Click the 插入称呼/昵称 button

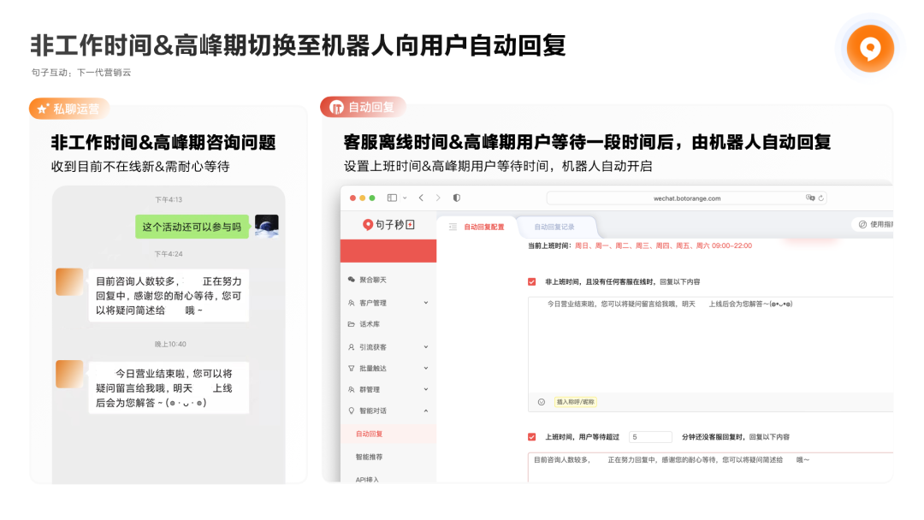[575, 402]
